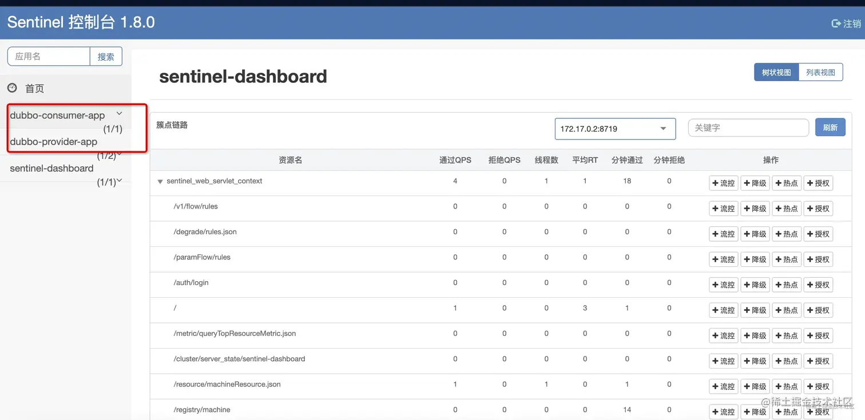The image size is (865, 420).
Task: Add 降级 rule for /resource/machineResource.json
Action: (755, 386)
